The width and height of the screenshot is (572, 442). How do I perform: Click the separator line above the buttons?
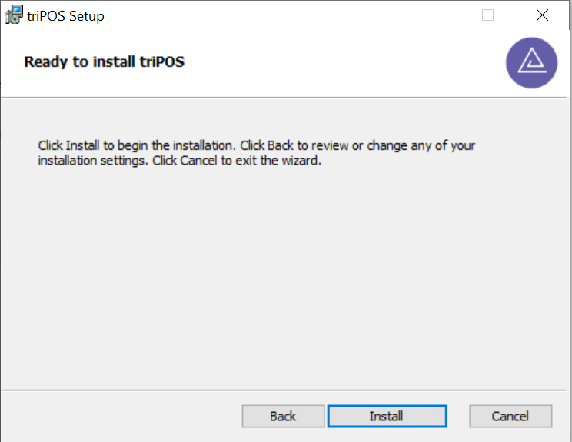284,390
